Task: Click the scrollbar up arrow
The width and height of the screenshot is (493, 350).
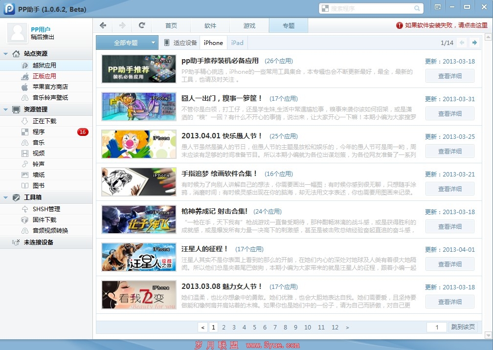Action: (x=488, y=37)
